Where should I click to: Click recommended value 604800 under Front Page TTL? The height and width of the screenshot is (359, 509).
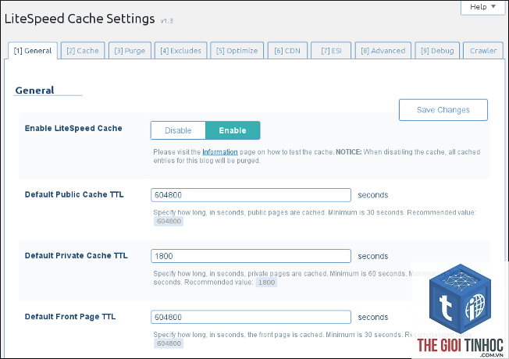pos(169,343)
